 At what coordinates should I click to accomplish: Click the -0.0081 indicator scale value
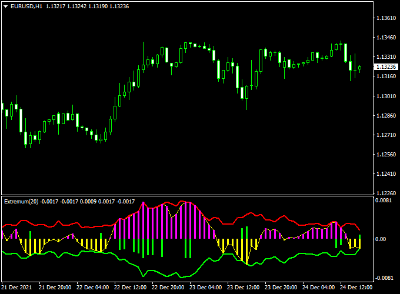tap(384, 278)
